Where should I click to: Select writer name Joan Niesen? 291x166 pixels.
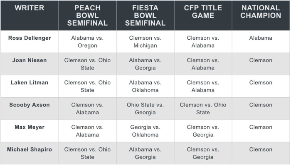point(30,60)
